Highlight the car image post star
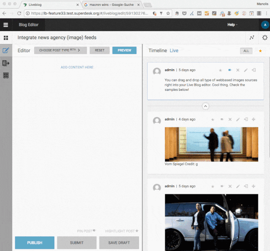Viewport: 270px width, 251px height. click(213, 186)
